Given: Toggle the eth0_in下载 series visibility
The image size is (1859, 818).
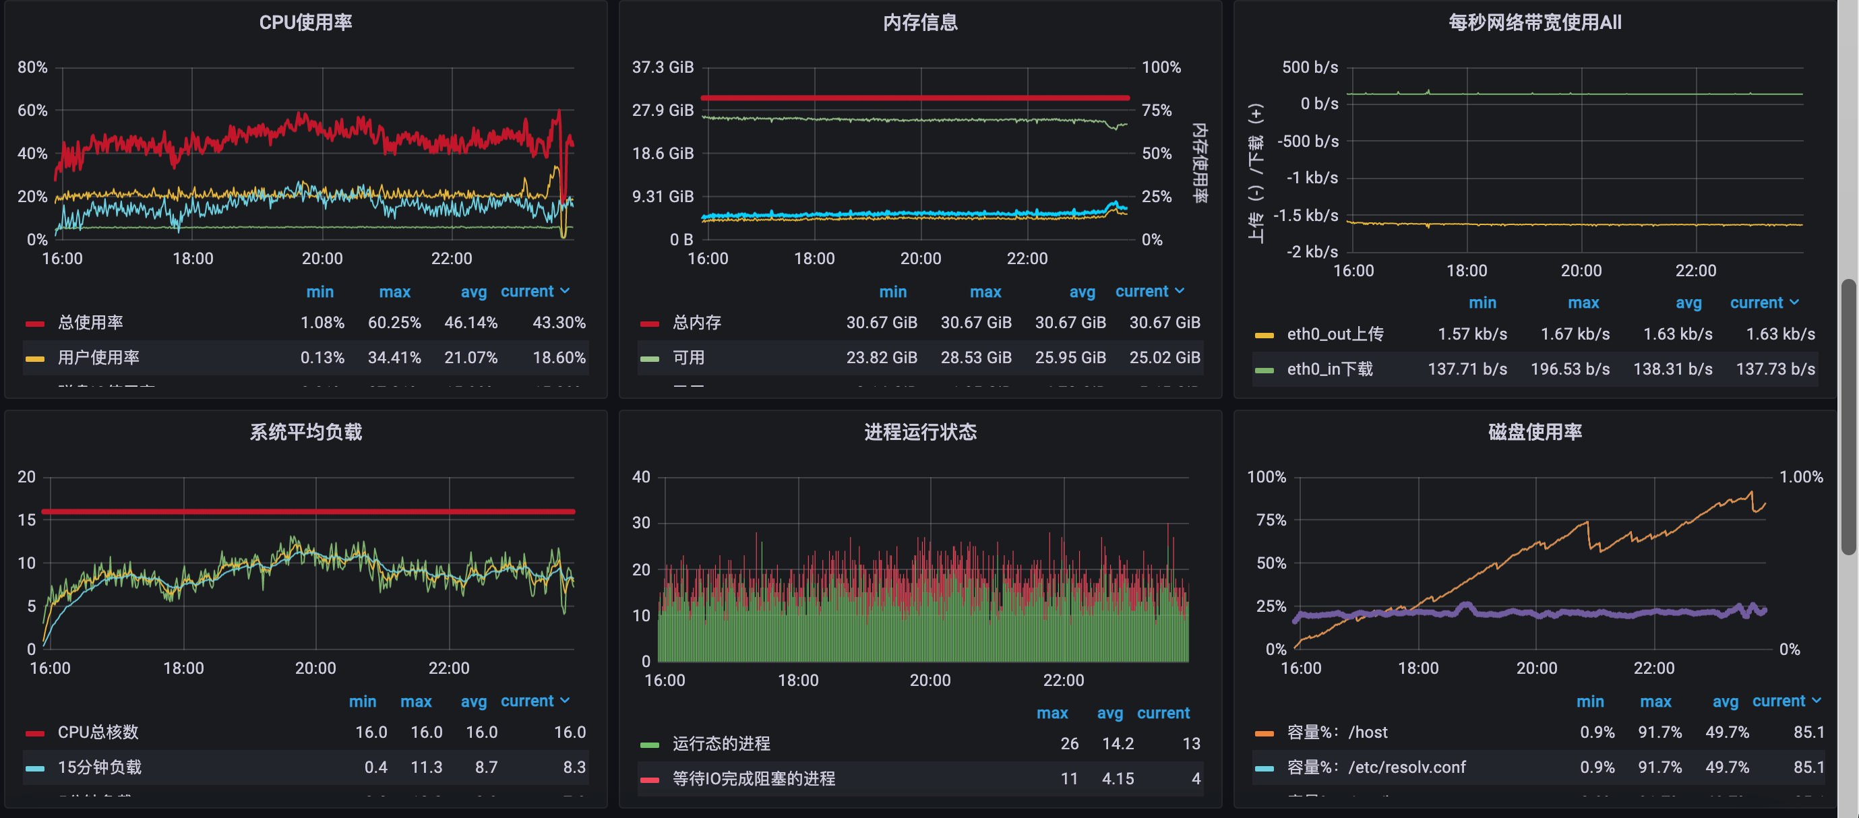Looking at the screenshot, I should [x=1329, y=369].
